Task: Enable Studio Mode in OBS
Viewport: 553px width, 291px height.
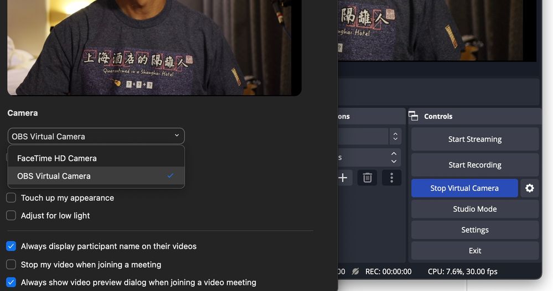Action: (475, 209)
